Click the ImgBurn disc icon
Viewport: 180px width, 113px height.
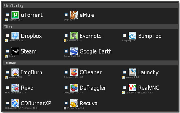click(x=15, y=72)
